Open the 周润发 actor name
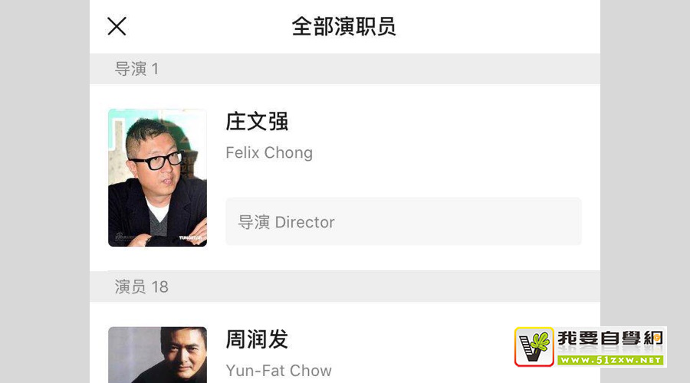 coord(257,339)
